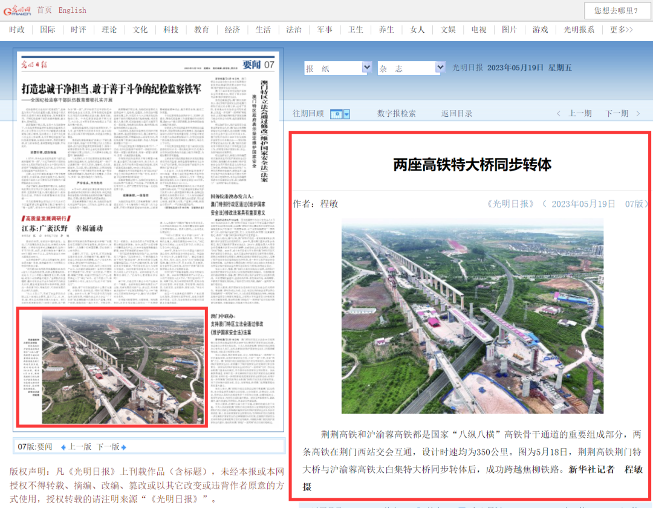Screen dimensions: 653x508
Task: Click the 07版 page label in byline
Action: tap(634, 204)
